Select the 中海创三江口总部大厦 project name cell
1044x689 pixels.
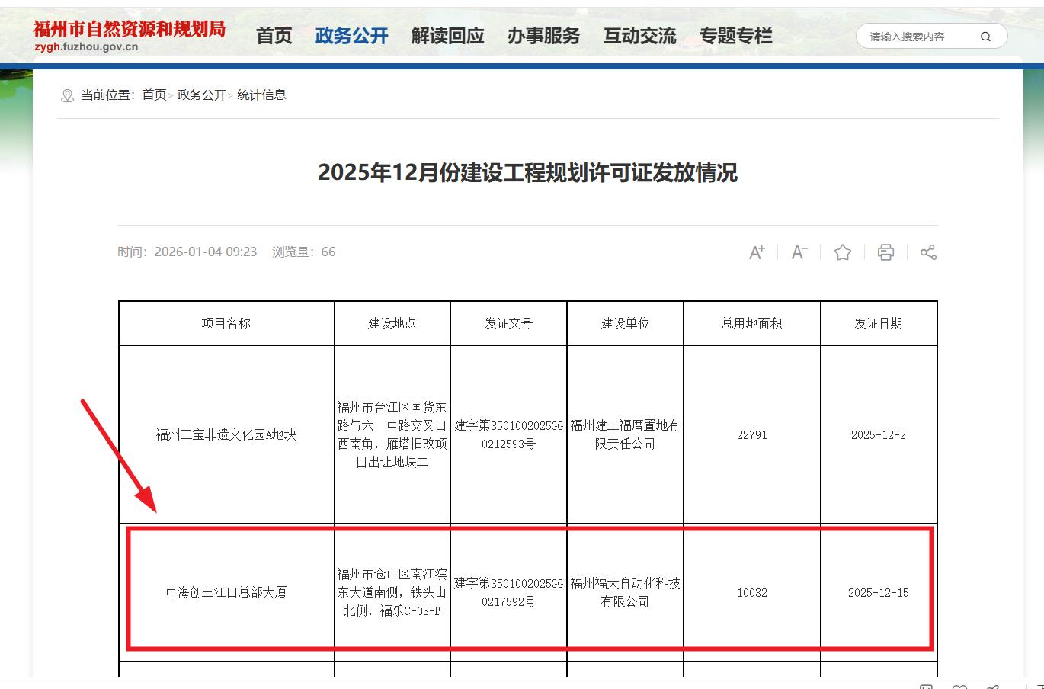pos(226,592)
